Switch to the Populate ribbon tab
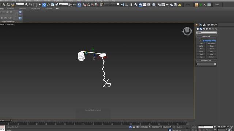The image size is (234, 131). 49,9
